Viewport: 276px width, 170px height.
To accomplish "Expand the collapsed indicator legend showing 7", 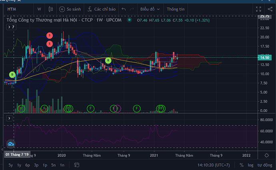I will pyautogui.click(x=11, y=27).
